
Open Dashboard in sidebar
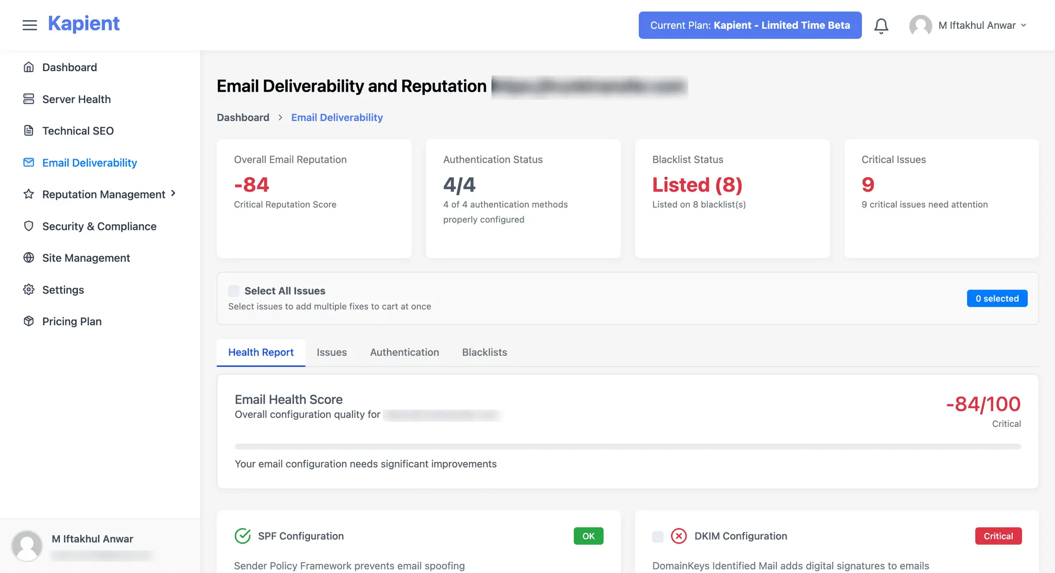[70, 67]
